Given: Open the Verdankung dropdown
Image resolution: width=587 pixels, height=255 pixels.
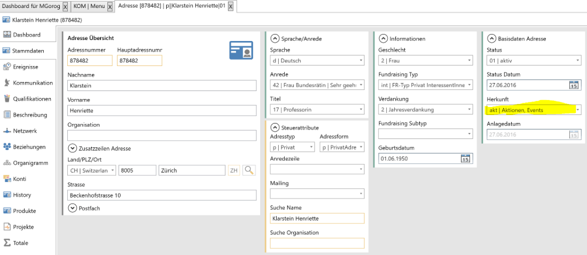Looking at the screenshot, I should pos(469,110).
